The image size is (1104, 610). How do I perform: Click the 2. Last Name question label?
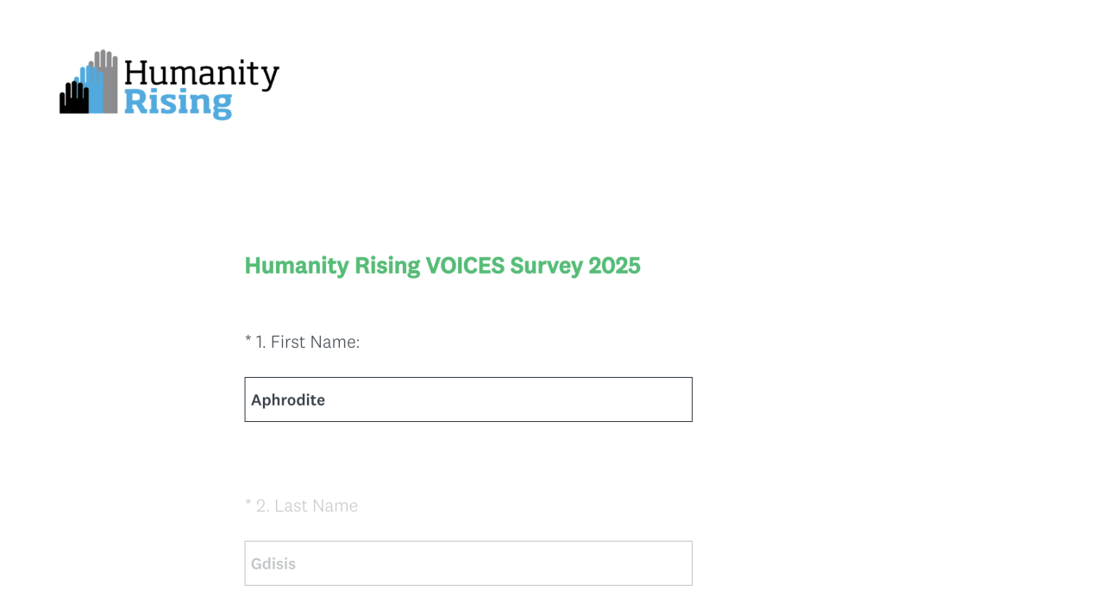306,506
